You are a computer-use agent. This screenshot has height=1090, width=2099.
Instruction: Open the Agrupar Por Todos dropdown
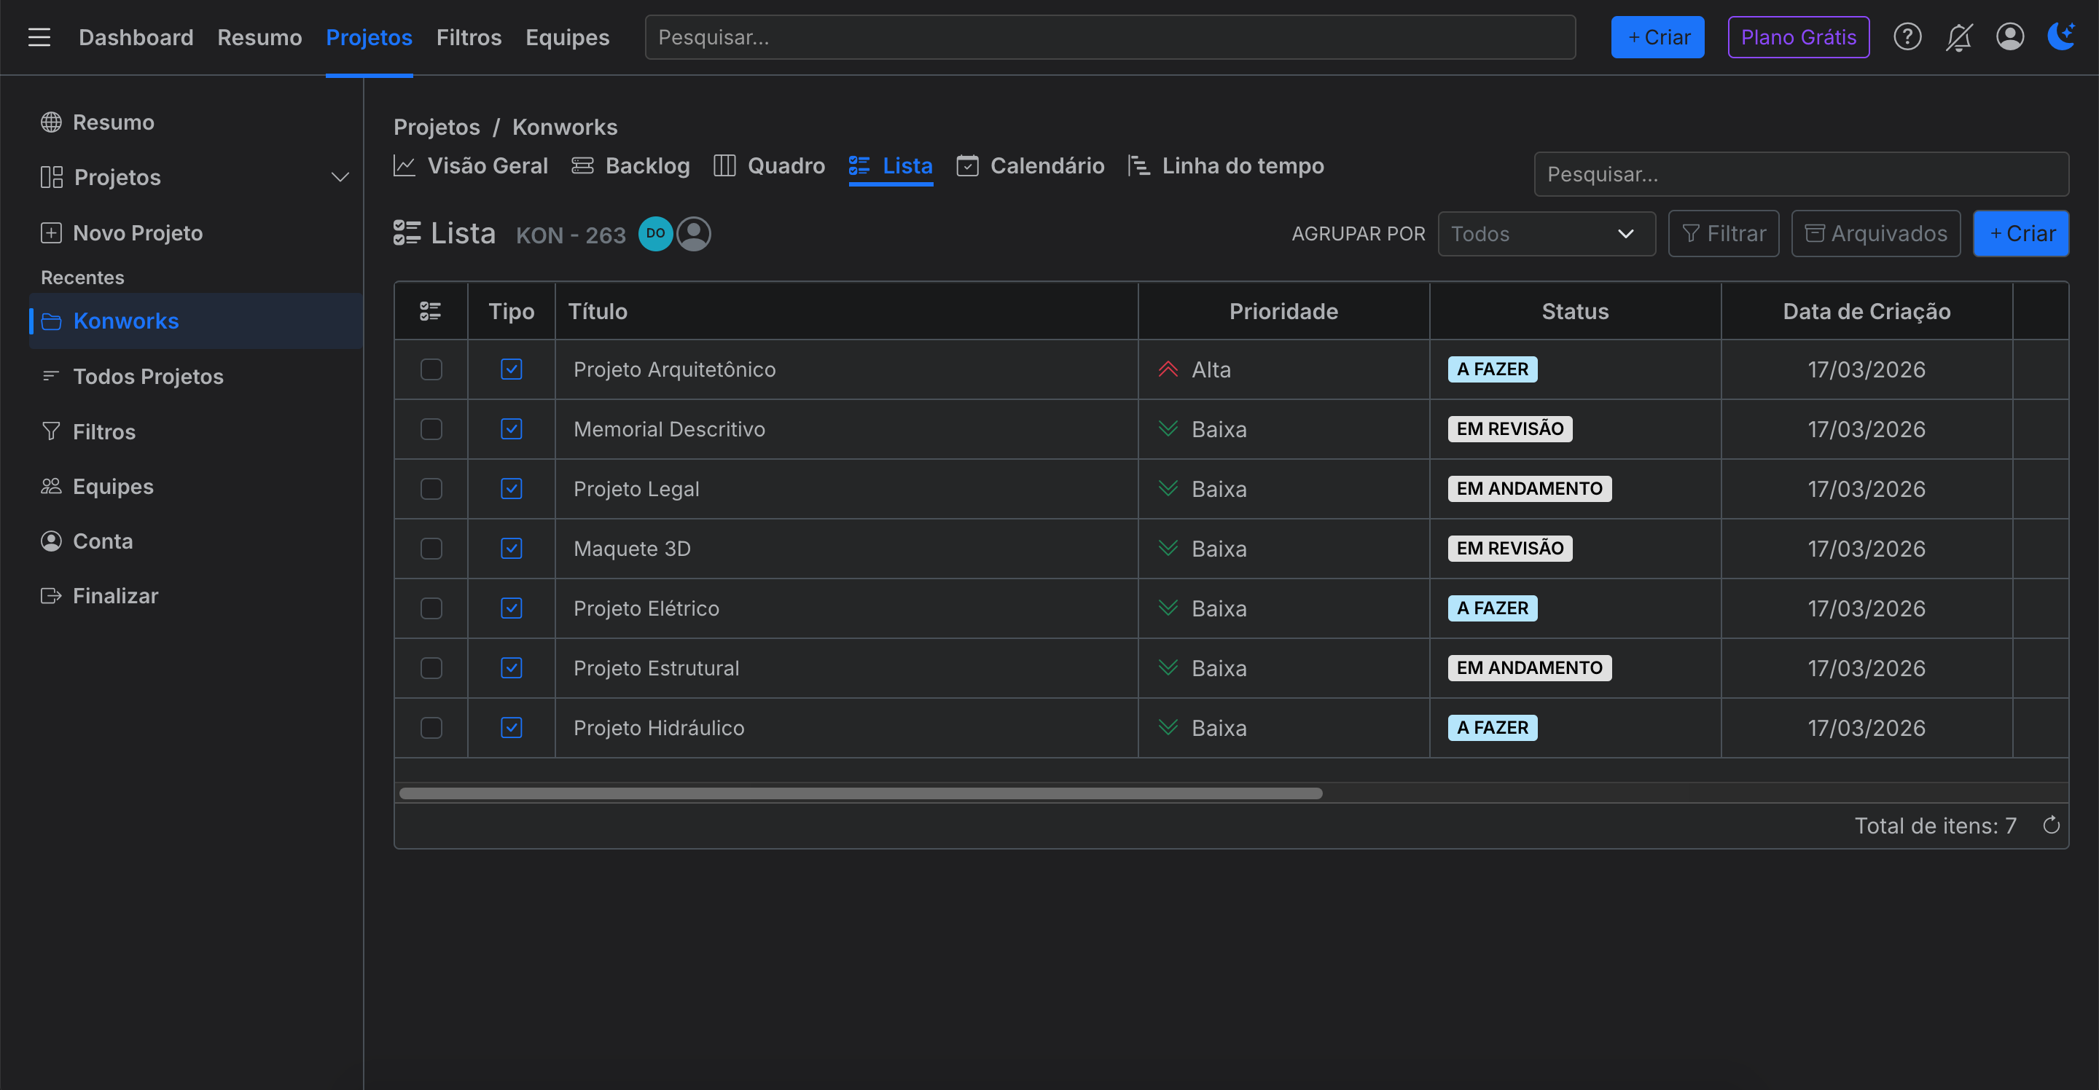pos(1546,233)
